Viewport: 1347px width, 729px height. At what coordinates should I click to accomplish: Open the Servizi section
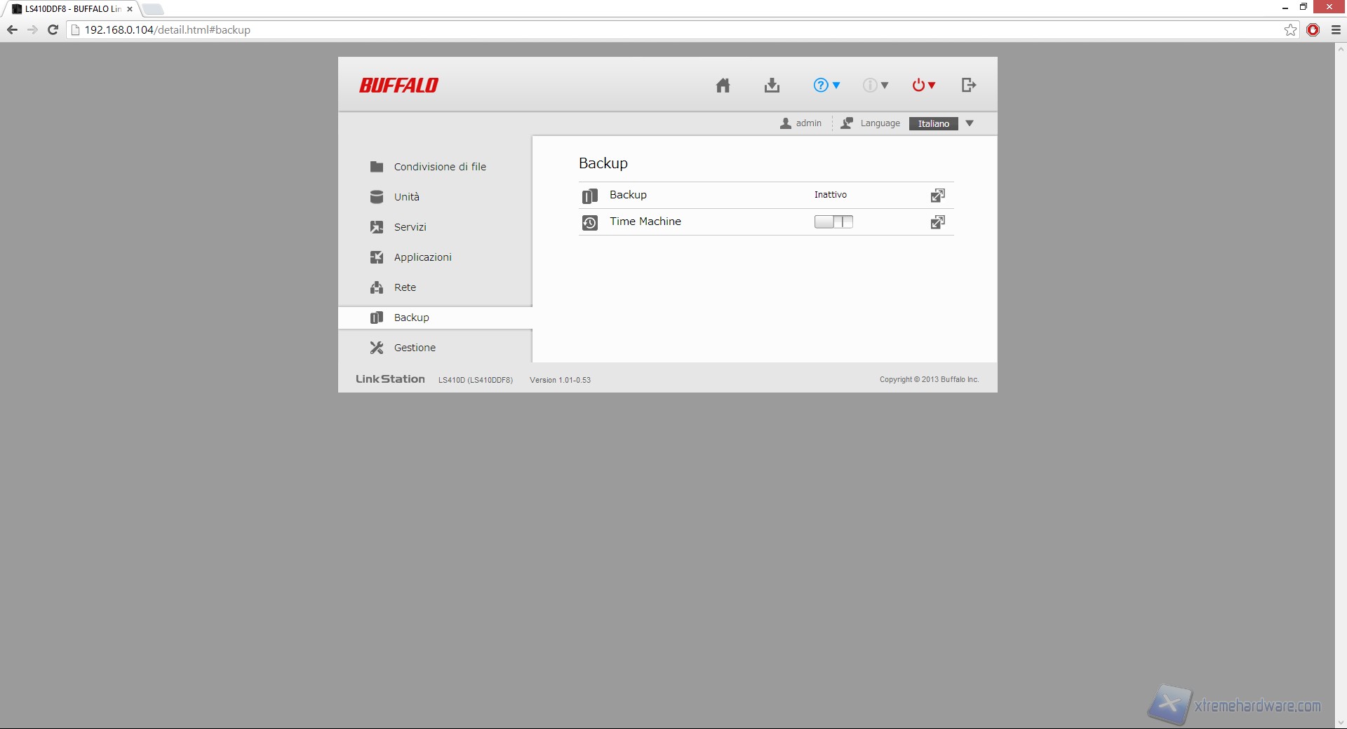click(410, 227)
